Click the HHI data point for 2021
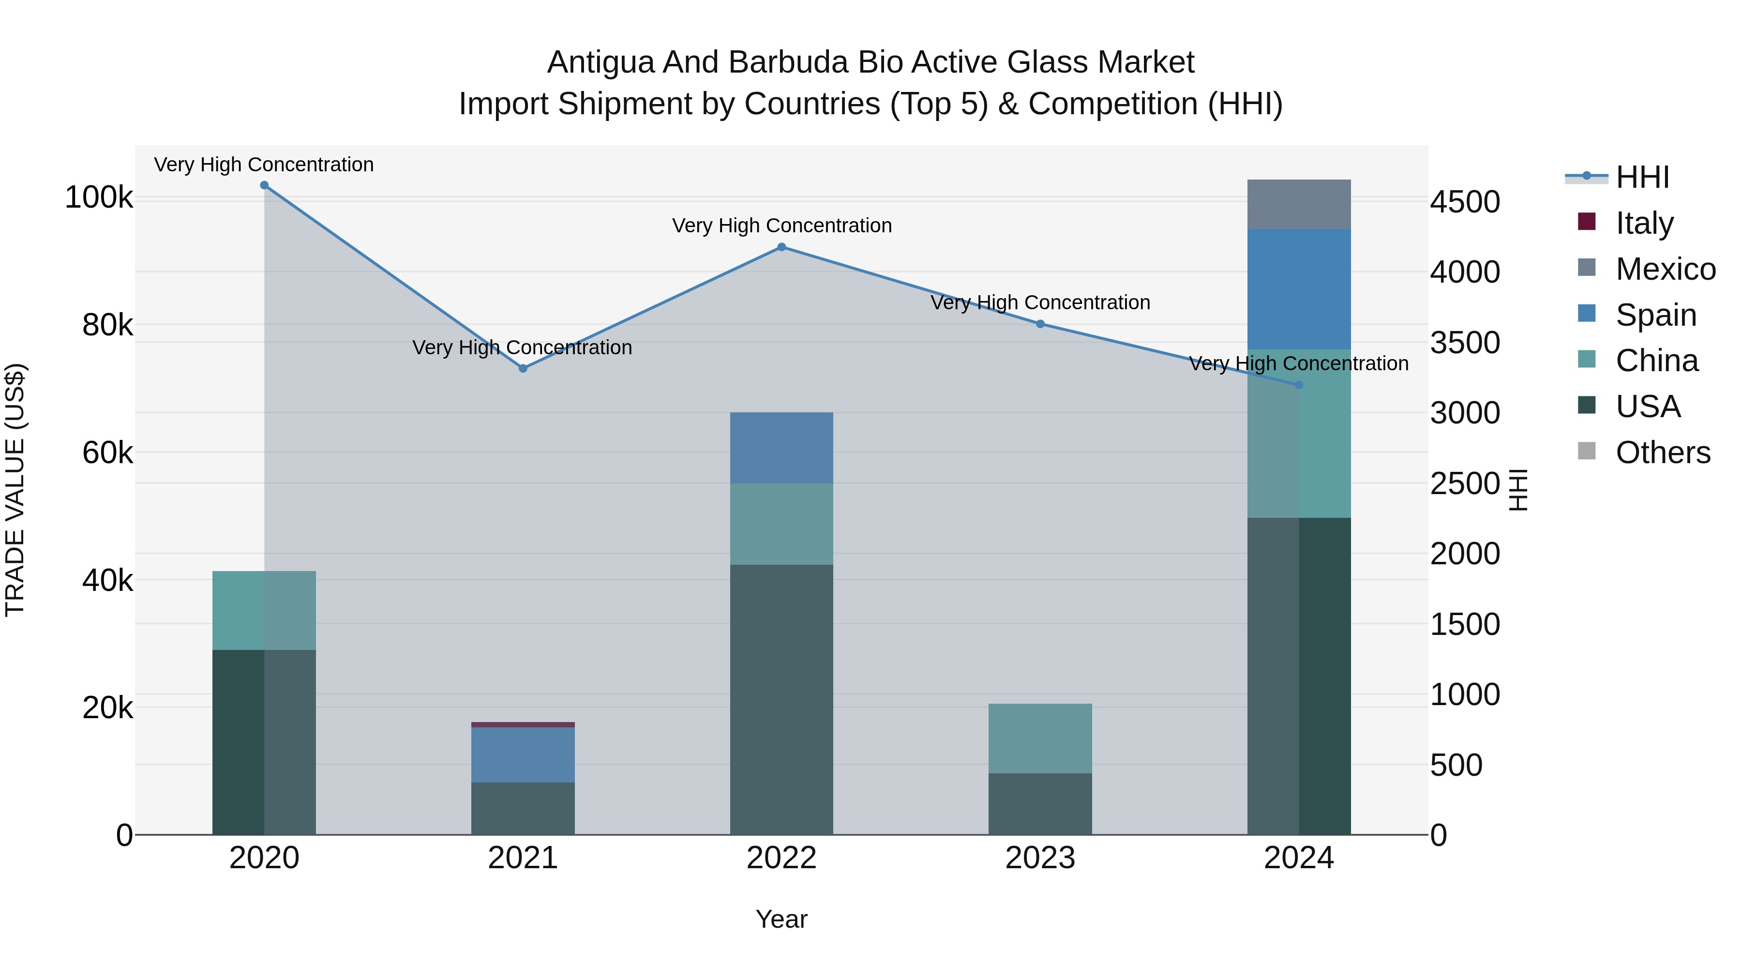Image resolution: width=1742 pixels, height=980 pixels. [x=523, y=369]
